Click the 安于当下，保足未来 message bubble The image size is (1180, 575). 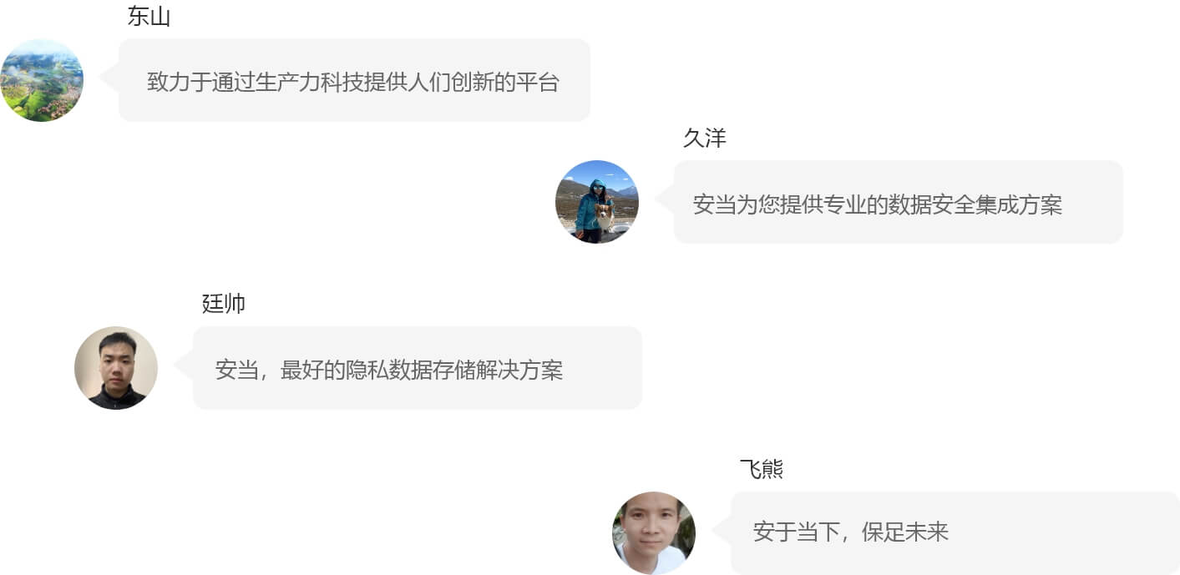pyautogui.click(x=955, y=533)
